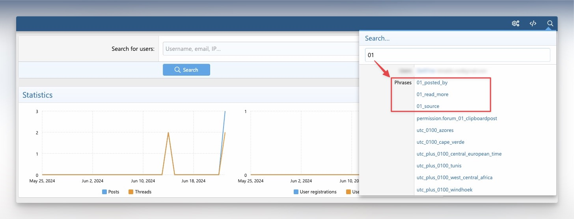
Task: Open utc_plus_0100_central_european_time phrase
Action: [x=459, y=154]
